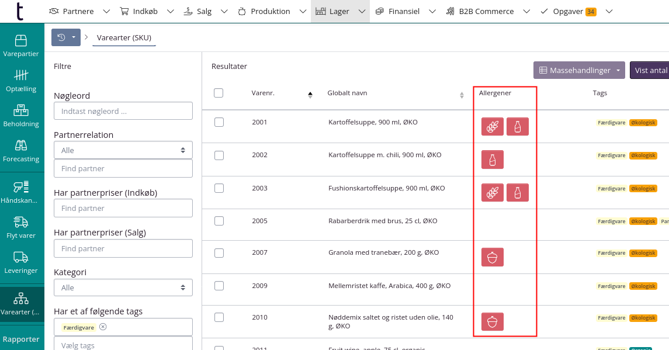Open Massehandlinger dropdown menu

tap(578, 70)
